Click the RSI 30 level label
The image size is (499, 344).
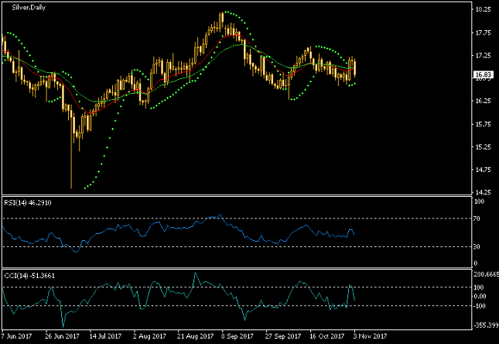click(x=477, y=246)
